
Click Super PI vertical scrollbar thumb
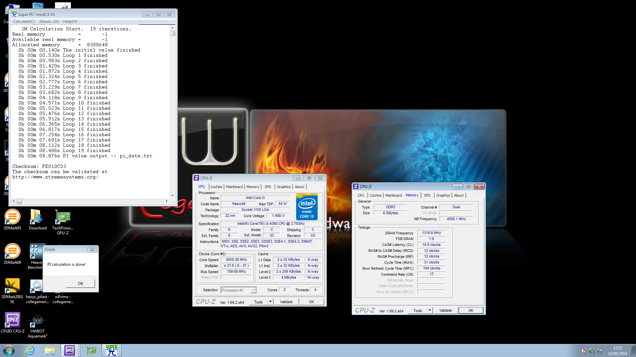click(173, 33)
